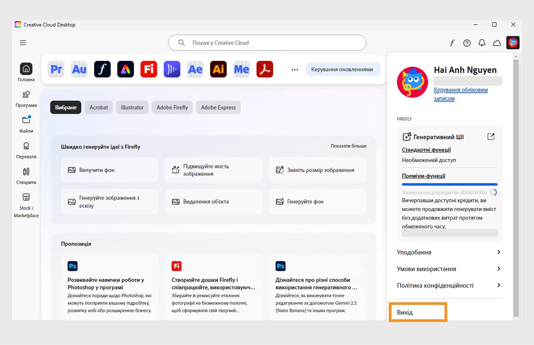Expand Уподобання submenu

click(449, 252)
